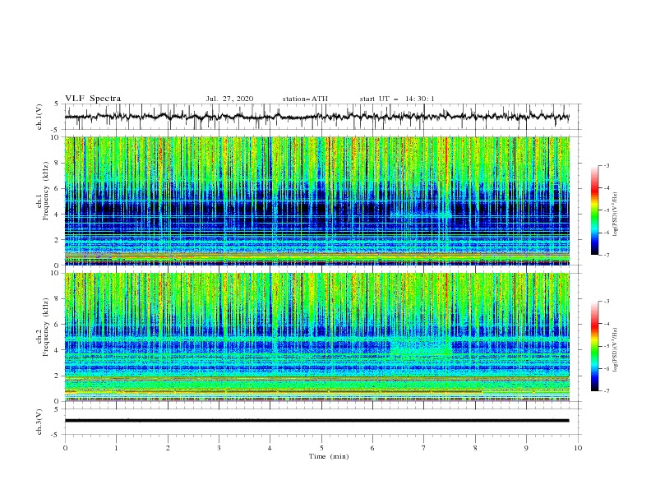The image size is (651, 503).
Task: Click the 'VLF Spectra' title text
Action: point(93,99)
